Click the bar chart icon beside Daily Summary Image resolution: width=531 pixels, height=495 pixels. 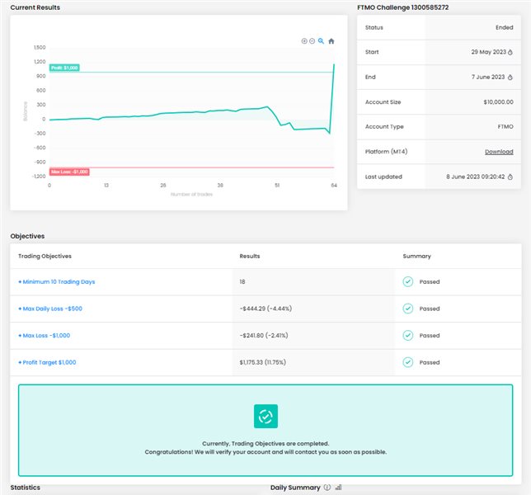point(338,488)
